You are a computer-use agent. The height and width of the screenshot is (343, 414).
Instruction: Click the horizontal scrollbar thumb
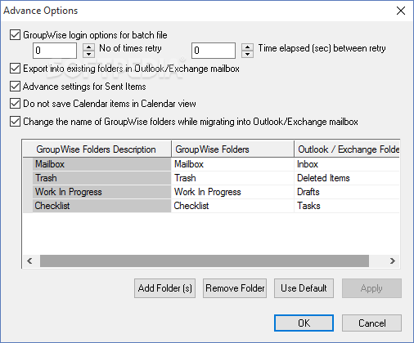[205, 261]
